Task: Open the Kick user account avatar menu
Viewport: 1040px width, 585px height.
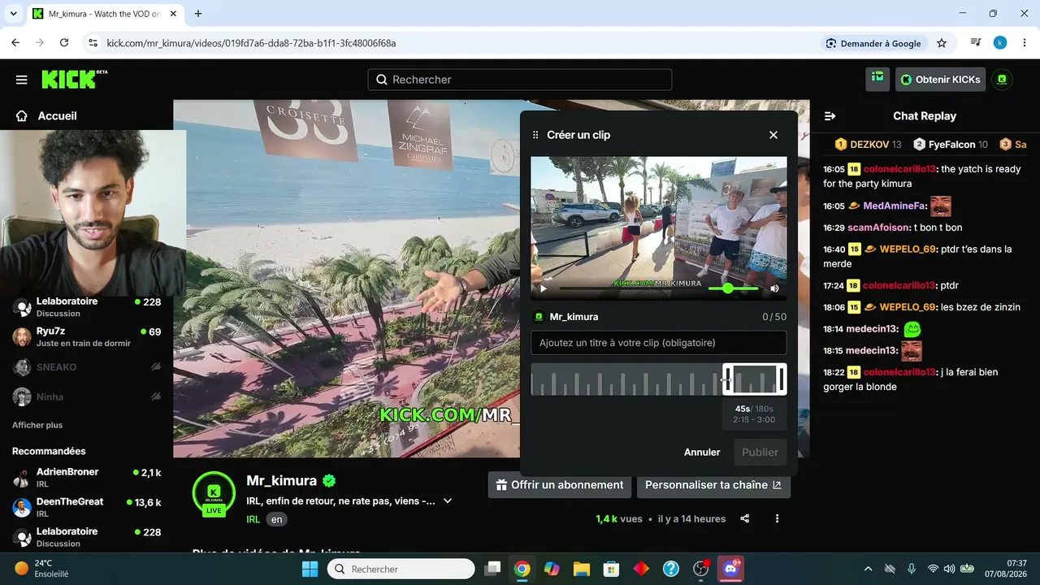Action: tap(1003, 80)
